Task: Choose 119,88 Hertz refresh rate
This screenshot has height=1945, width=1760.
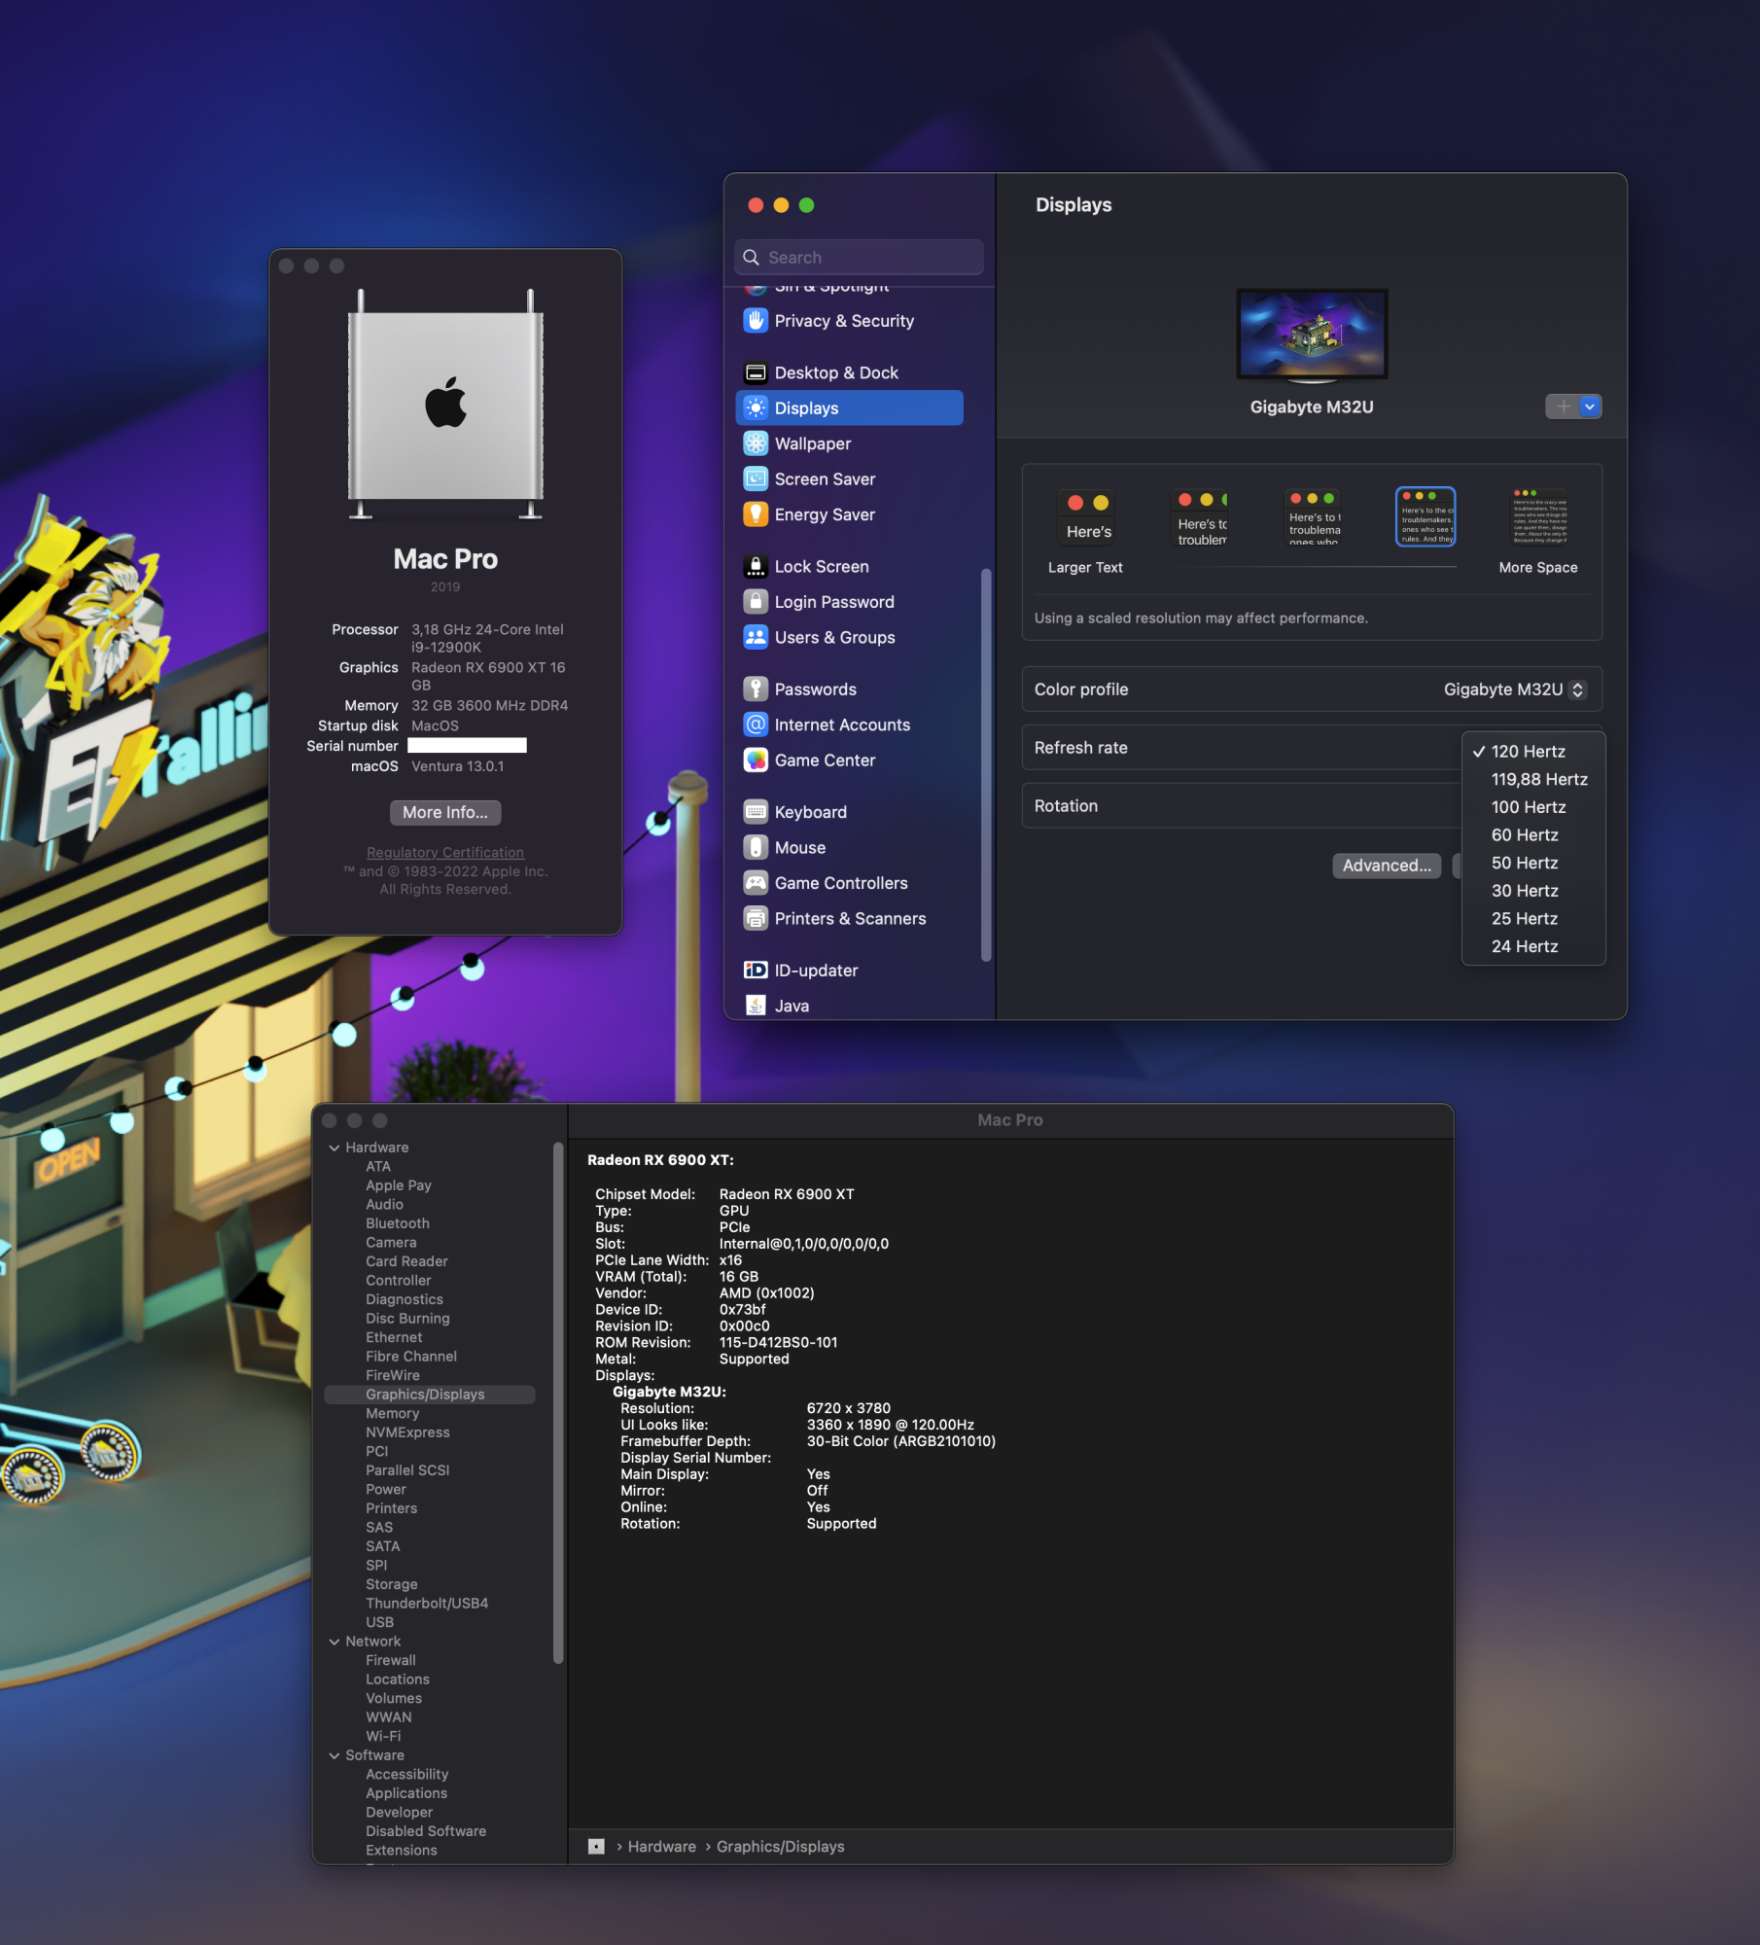Action: (x=1533, y=780)
